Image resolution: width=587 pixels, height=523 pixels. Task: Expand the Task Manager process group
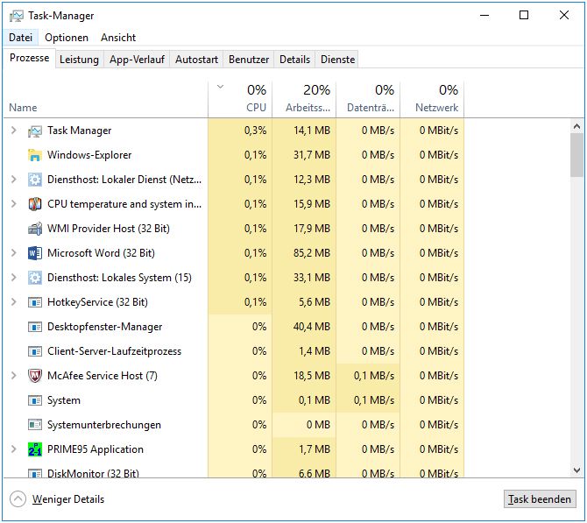[x=14, y=131]
